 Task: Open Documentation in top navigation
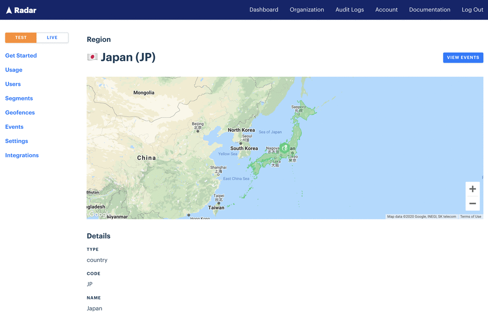pyautogui.click(x=429, y=10)
